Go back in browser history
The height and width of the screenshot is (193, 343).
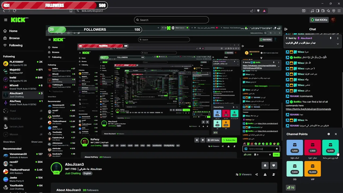point(4,11)
